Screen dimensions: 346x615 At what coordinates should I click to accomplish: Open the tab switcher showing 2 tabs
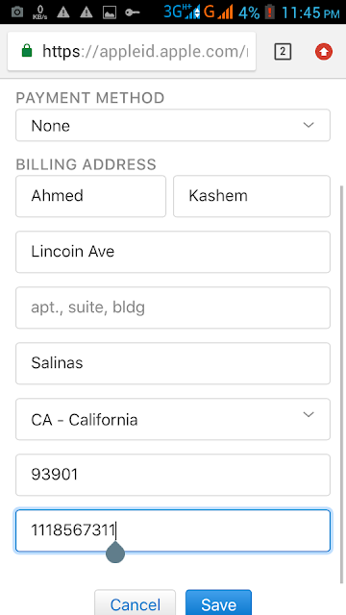[x=283, y=52]
